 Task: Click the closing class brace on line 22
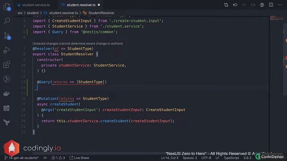pyautogui.click(x=34, y=132)
